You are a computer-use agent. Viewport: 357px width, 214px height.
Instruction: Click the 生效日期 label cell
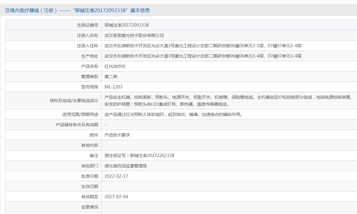pos(53,186)
